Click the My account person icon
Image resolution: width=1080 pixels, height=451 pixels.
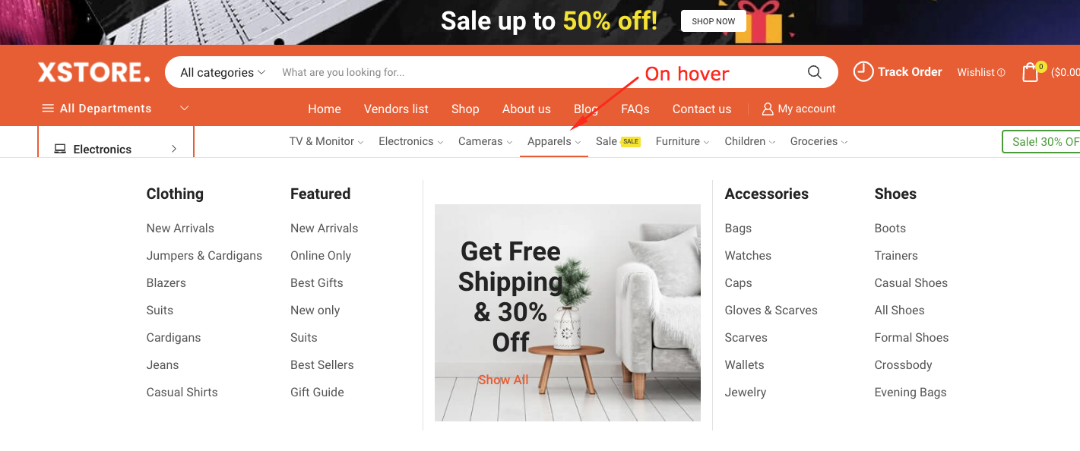[x=768, y=109]
